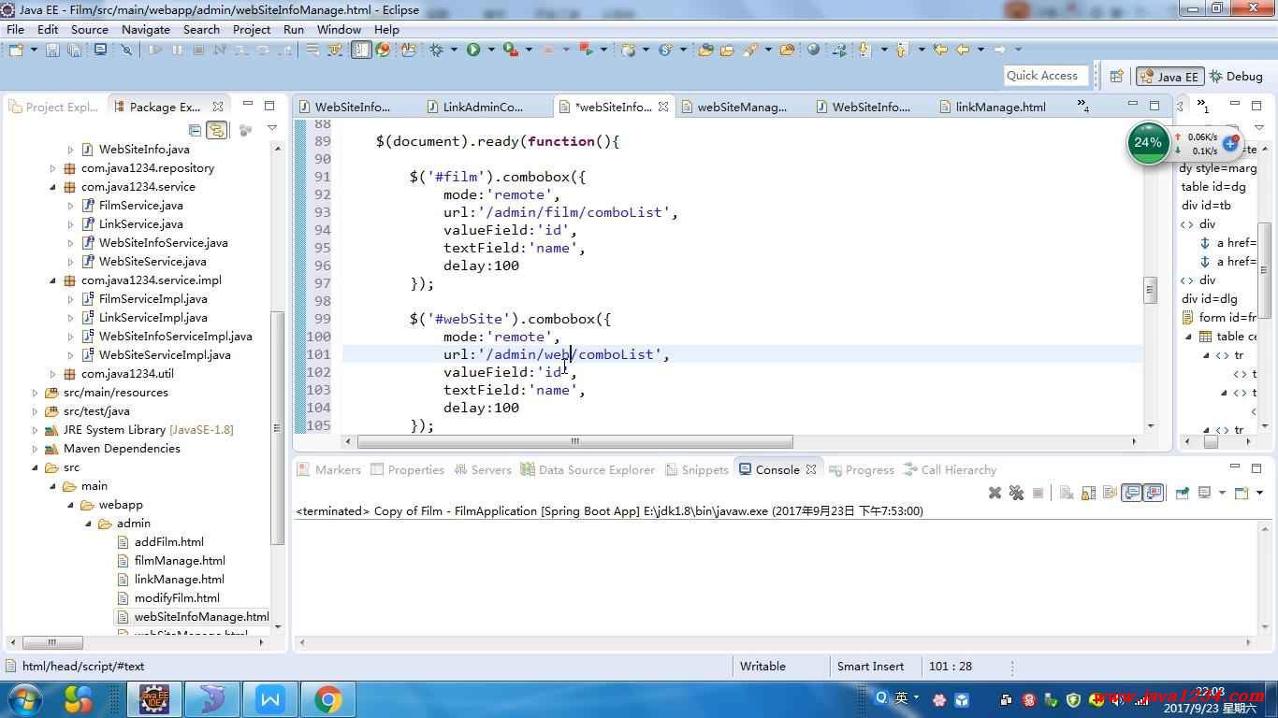Open the Open Console dropdown arrow
Image resolution: width=1278 pixels, height=718 pixels.
point(1259,493)
